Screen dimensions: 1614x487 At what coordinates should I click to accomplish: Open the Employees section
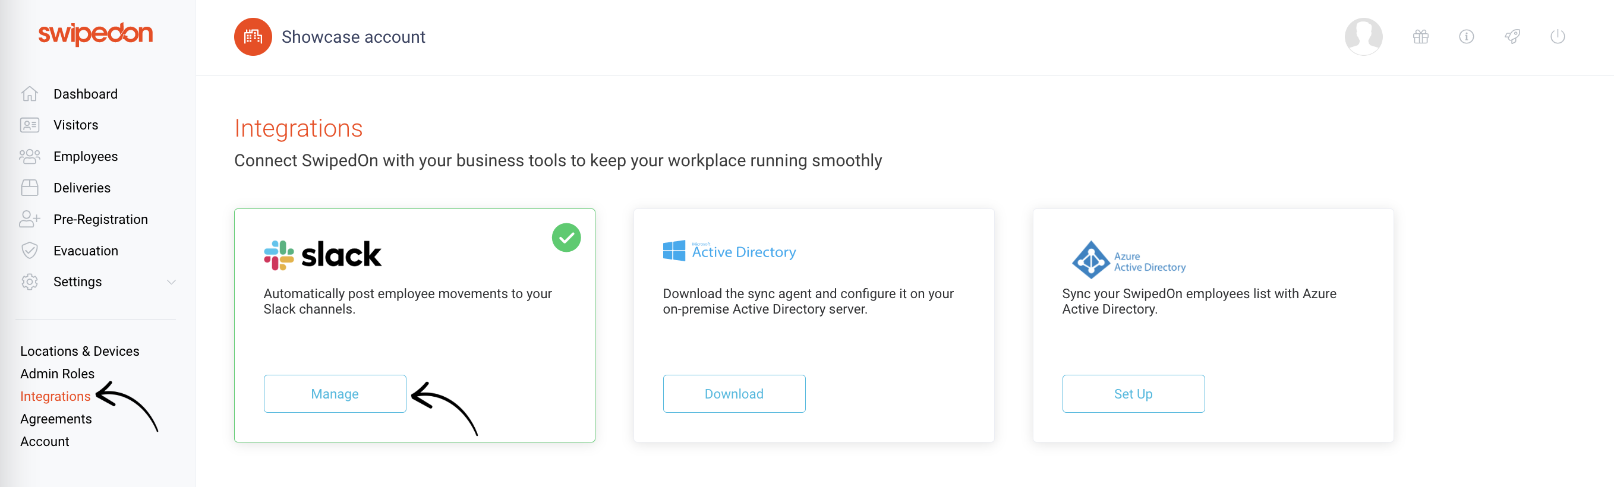[x=86, y=156]
